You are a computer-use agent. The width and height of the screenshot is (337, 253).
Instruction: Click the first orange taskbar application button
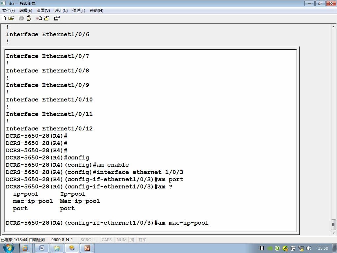coord(25,248)
